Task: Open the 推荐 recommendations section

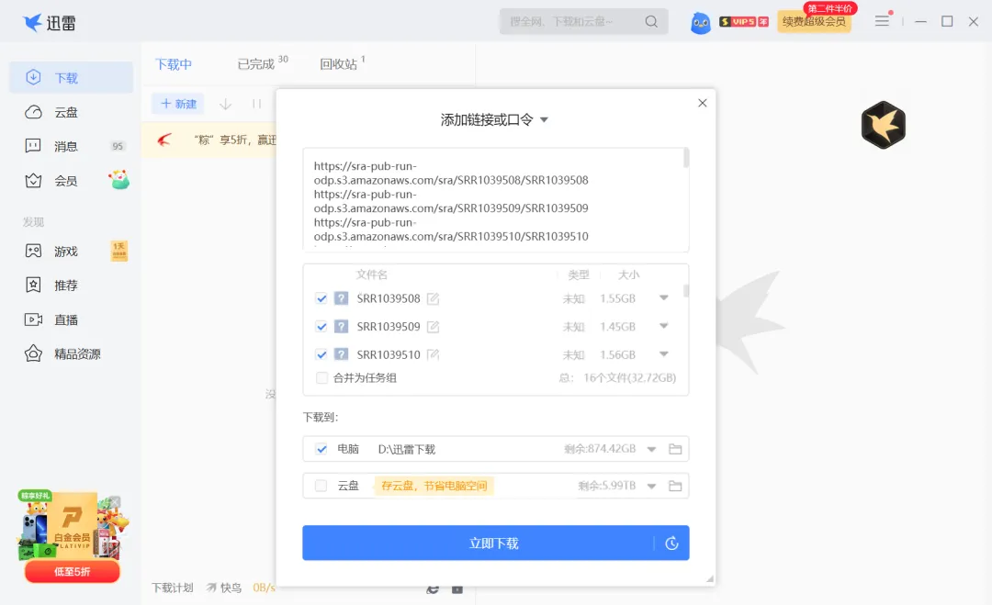Action: (x=71, y=286)
